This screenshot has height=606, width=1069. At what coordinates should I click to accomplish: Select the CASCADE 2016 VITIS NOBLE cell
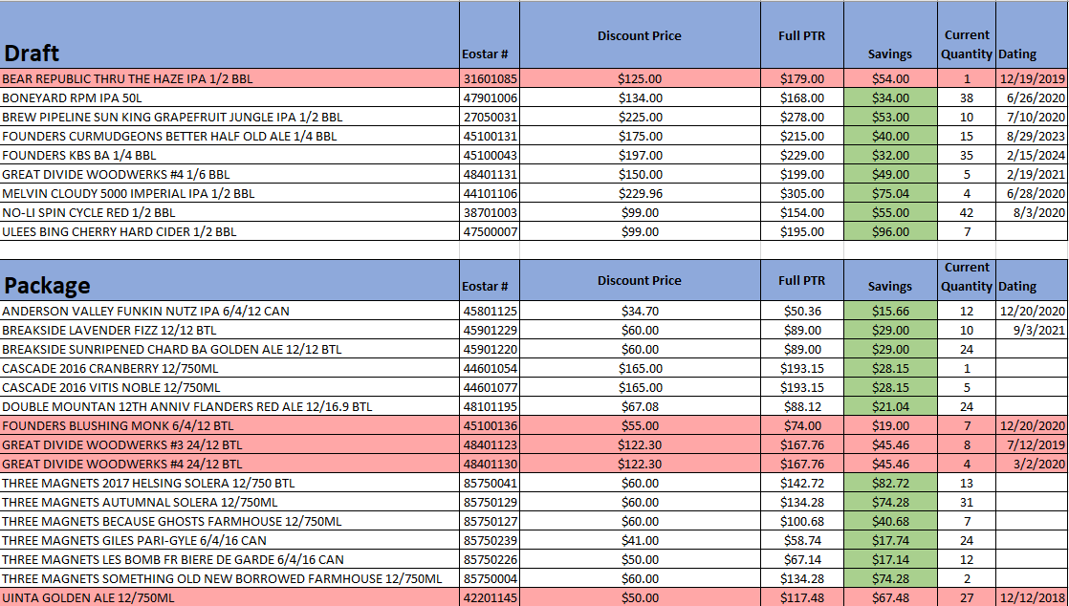tap(229, 387)
